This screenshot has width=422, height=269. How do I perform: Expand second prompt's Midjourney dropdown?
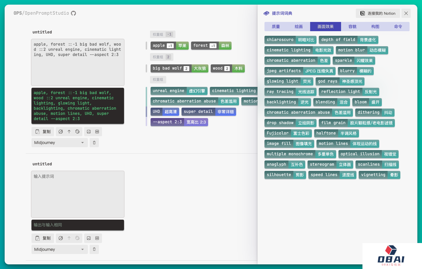coord(59,249)
